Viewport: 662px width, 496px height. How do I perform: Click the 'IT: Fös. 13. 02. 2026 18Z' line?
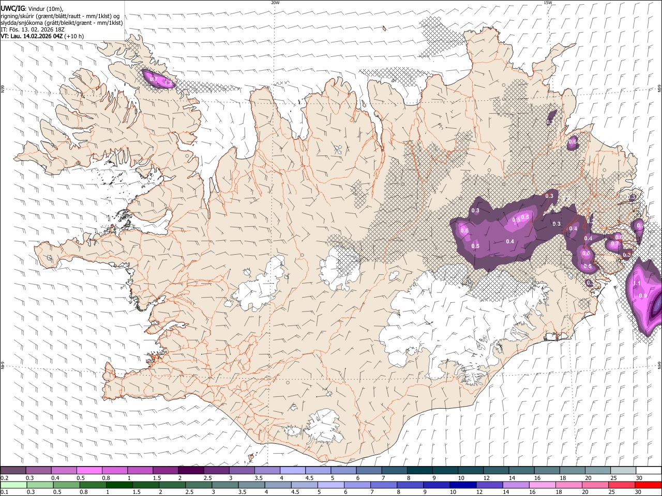point(33,29)
